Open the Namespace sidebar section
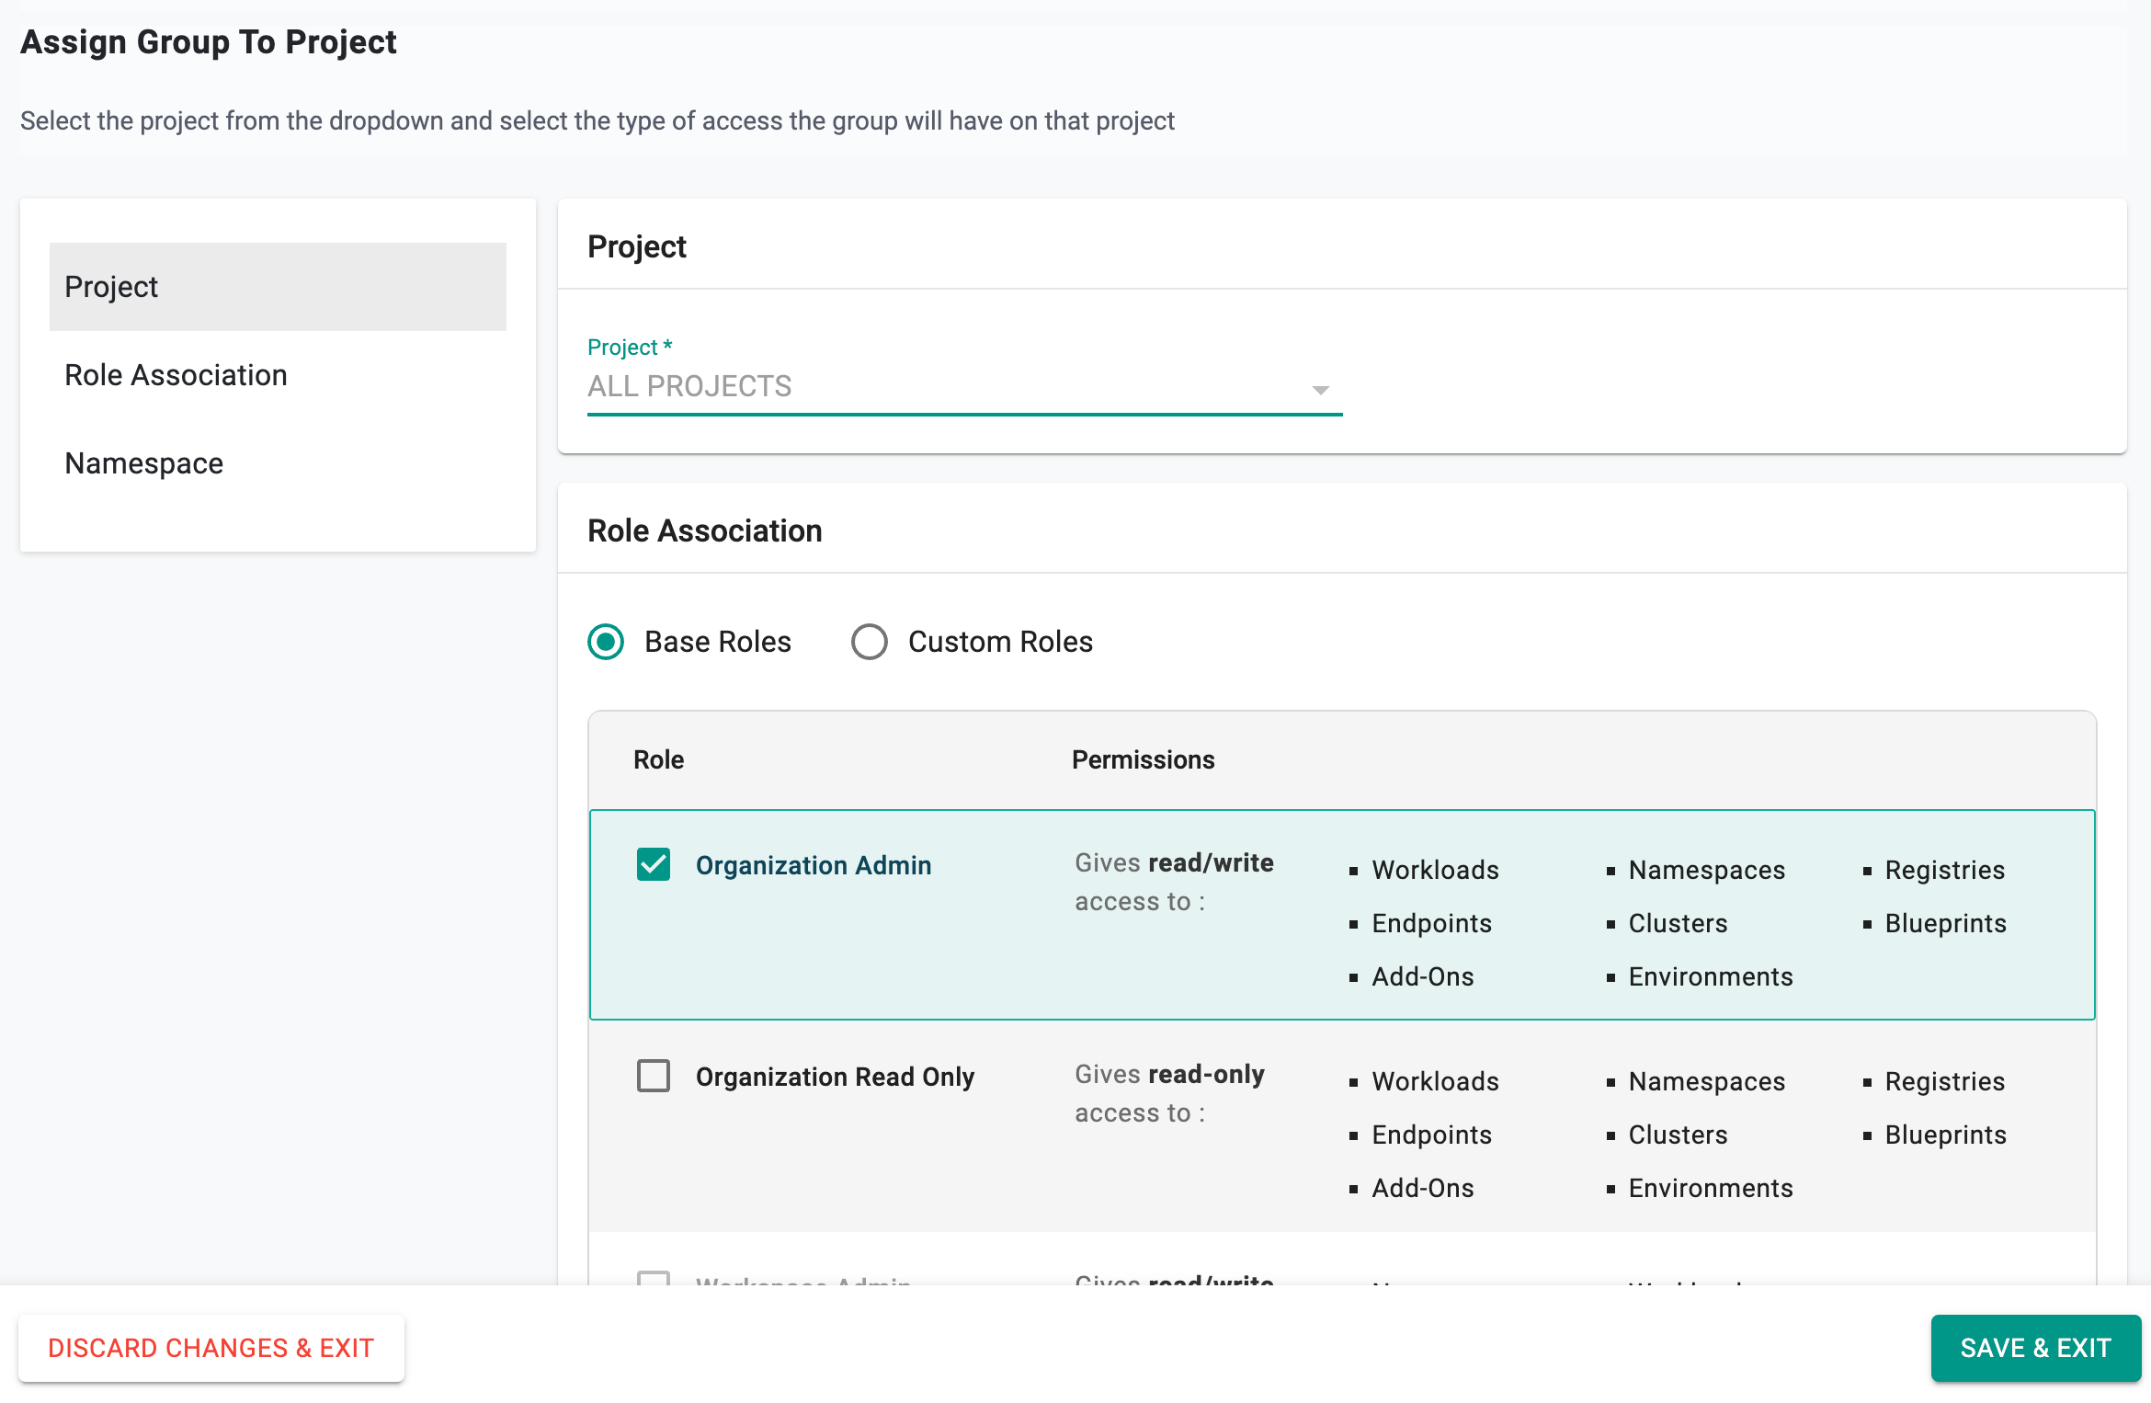 point(278,463)
